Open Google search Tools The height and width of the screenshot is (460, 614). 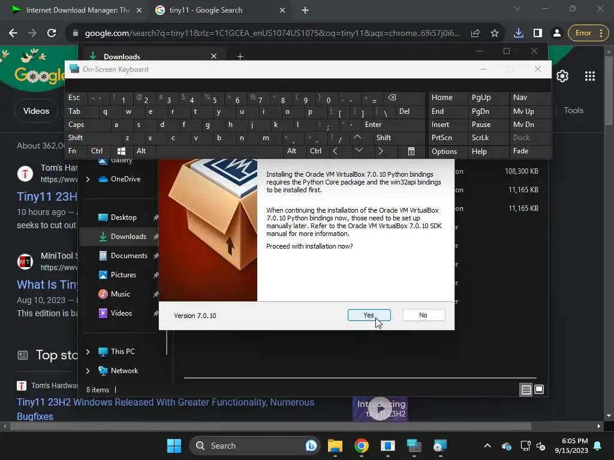click(x=573, y=111)
